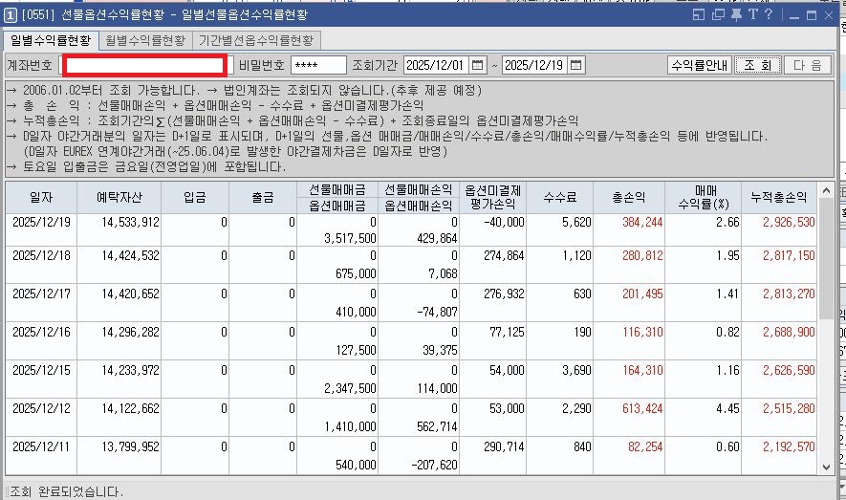
Task: Click the 누적총손익 column header
Action: click(x=779, y=197)
